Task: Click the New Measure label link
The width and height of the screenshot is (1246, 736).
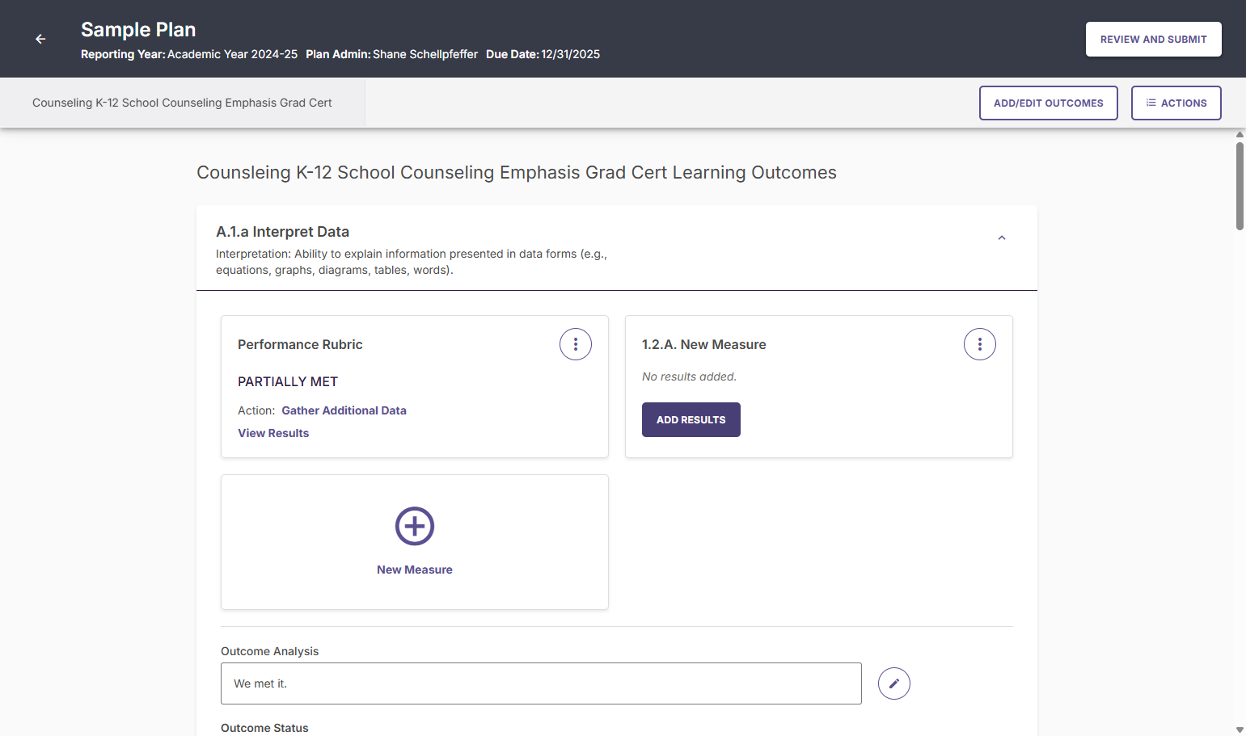Action: click(x=415, y=570)
